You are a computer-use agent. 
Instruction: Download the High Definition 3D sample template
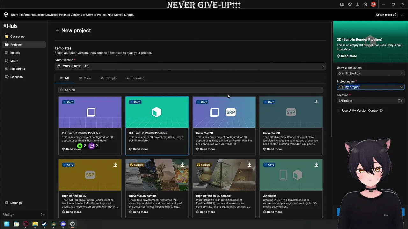click(x=249, y=165)
